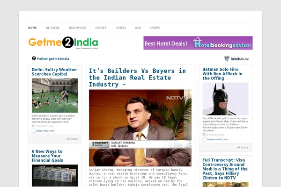Click the 45 minutes ago timestamp
281x187 pixels.
pyautogui.click(x=215, y=135)
